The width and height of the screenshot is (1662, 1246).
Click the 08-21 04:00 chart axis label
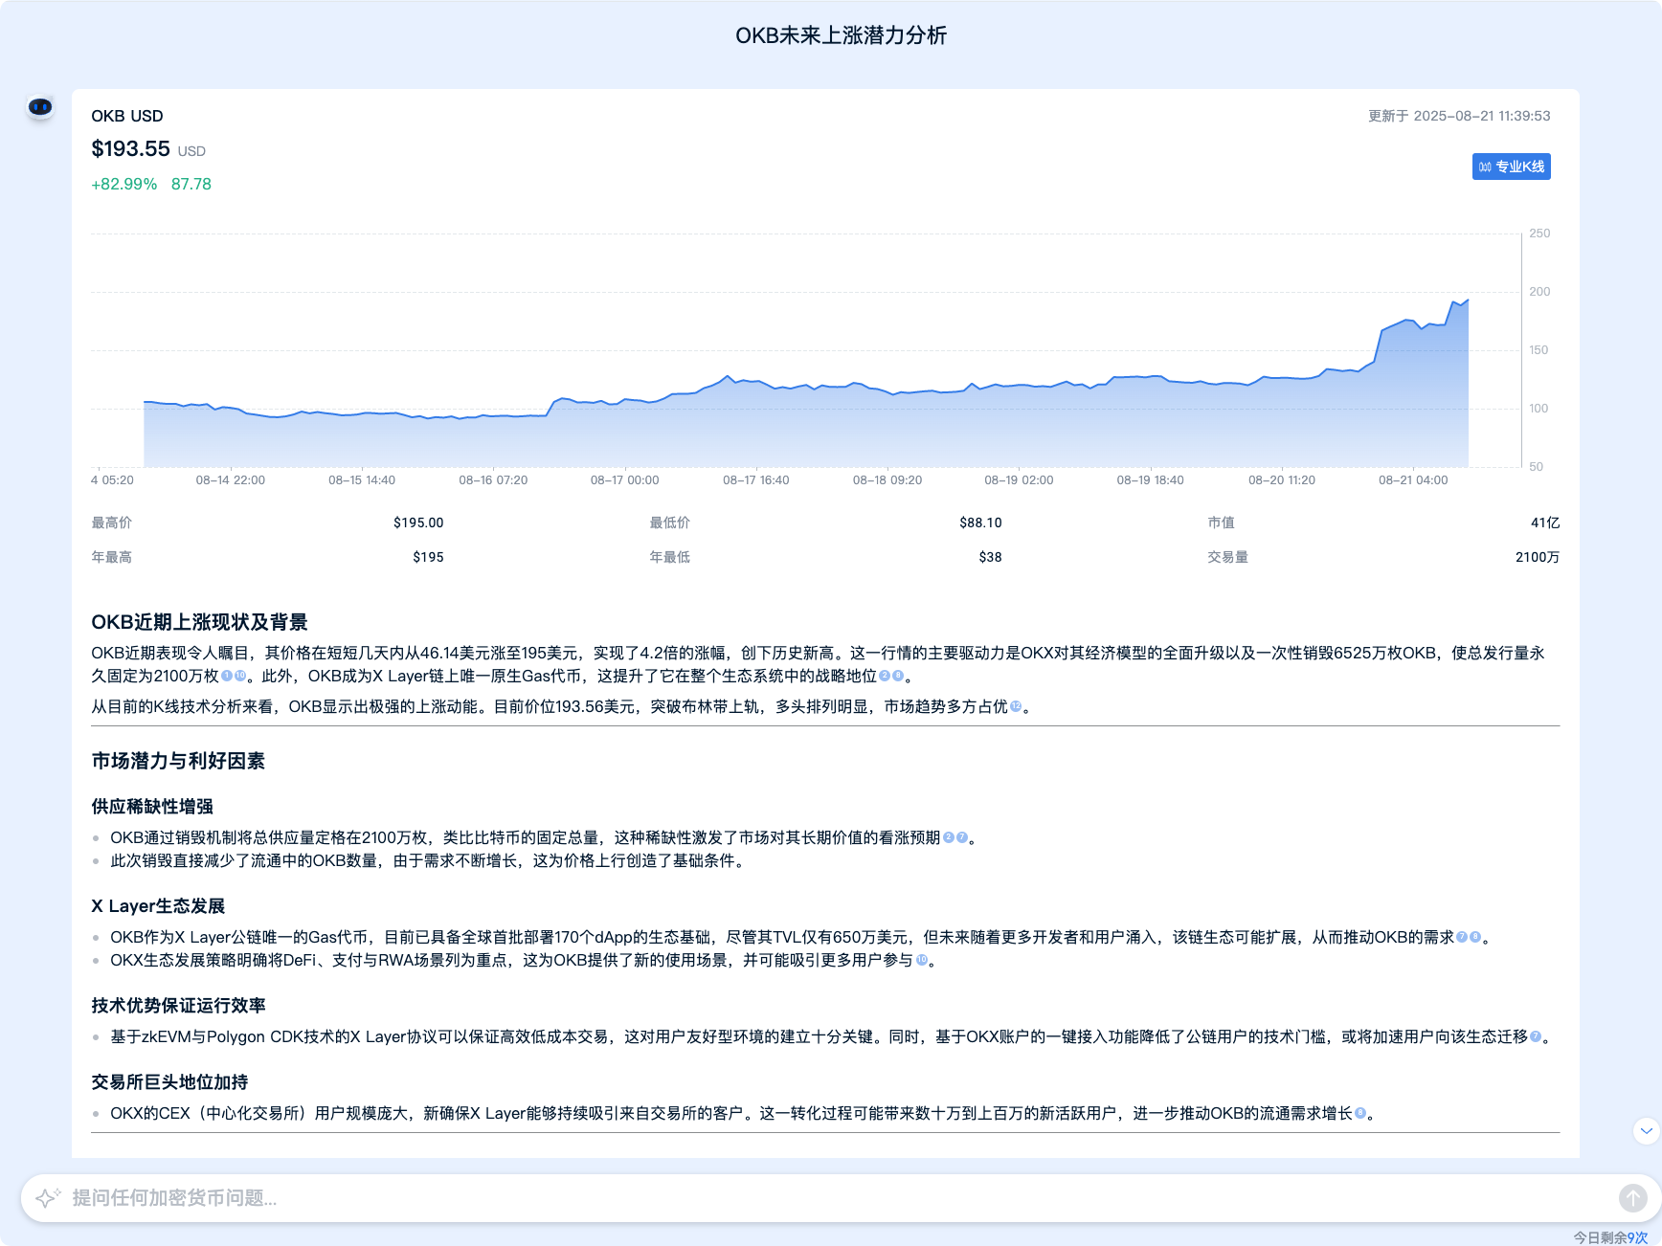(x=1413, y=480)
